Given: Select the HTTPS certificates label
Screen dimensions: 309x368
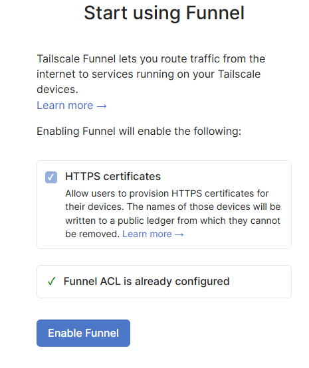Looking at the screenshot, I should click(x=113, y=176).
